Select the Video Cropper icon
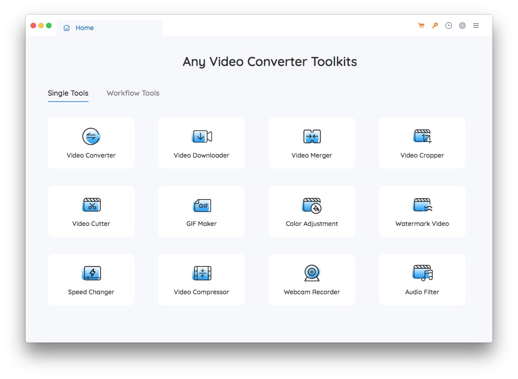This screenshot has width=518, height=379. (x=422, y=136)
